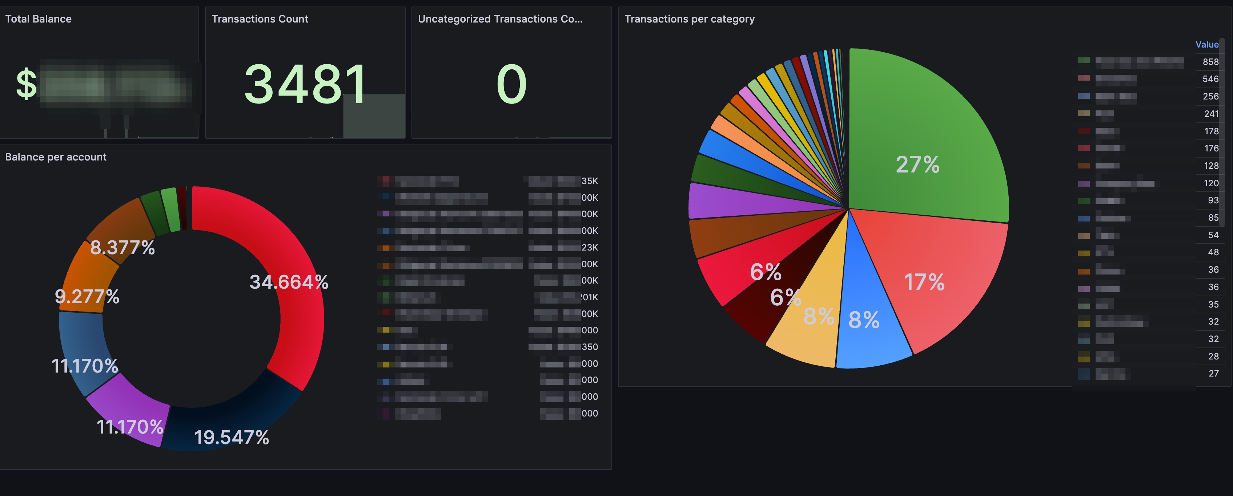Open the Total Balance panel title menu
1233x496 pixels.
click(x=38, y=19)
